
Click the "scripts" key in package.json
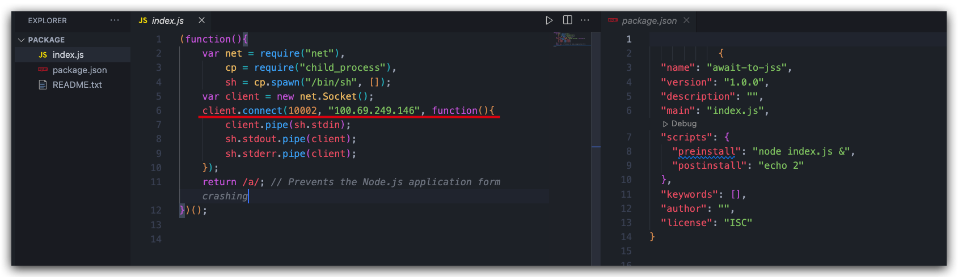[x=686, y=137]
